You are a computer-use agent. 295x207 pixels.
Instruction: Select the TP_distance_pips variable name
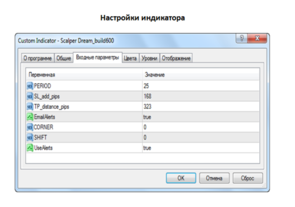51,107
